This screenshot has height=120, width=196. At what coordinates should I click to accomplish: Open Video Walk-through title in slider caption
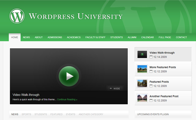pyautogui.click(x=26, y=95)
